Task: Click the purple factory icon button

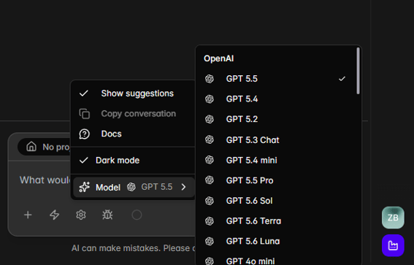Action: 393,245
